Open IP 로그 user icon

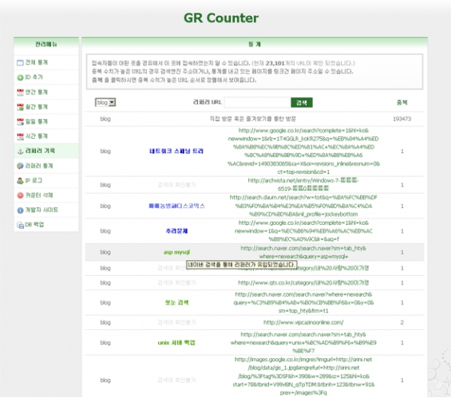pos(20,181)
